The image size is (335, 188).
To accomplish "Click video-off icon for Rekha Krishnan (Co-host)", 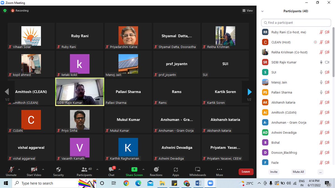I will pos(327,52).
